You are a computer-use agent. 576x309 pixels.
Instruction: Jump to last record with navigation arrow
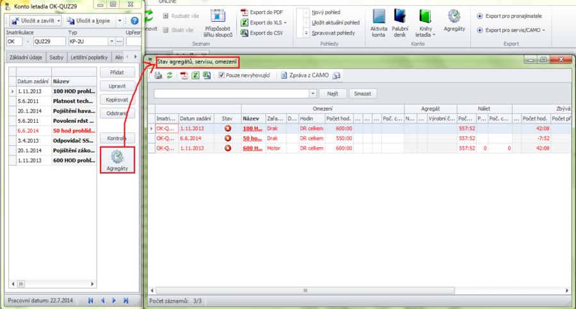click(126, 300)
